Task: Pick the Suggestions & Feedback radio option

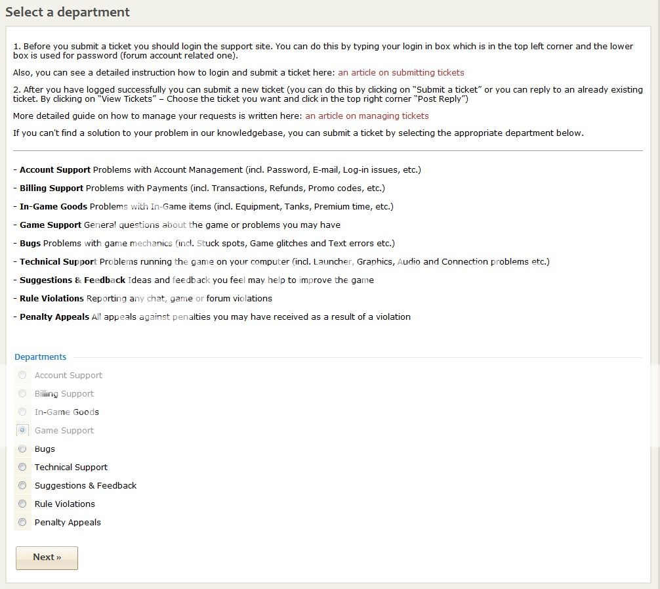Action: [23, 485]
